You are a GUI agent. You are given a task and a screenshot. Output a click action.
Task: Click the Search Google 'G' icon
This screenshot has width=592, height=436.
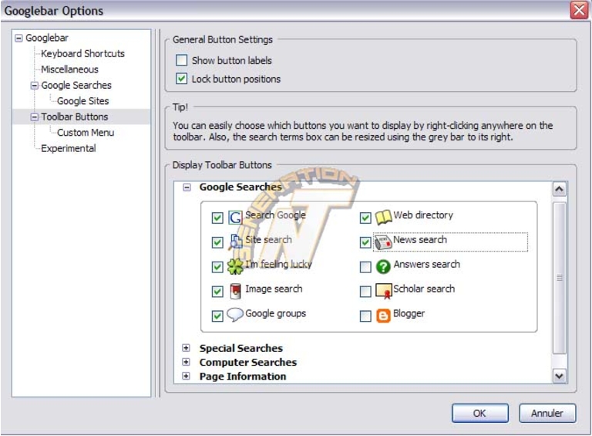coord(235,218)
